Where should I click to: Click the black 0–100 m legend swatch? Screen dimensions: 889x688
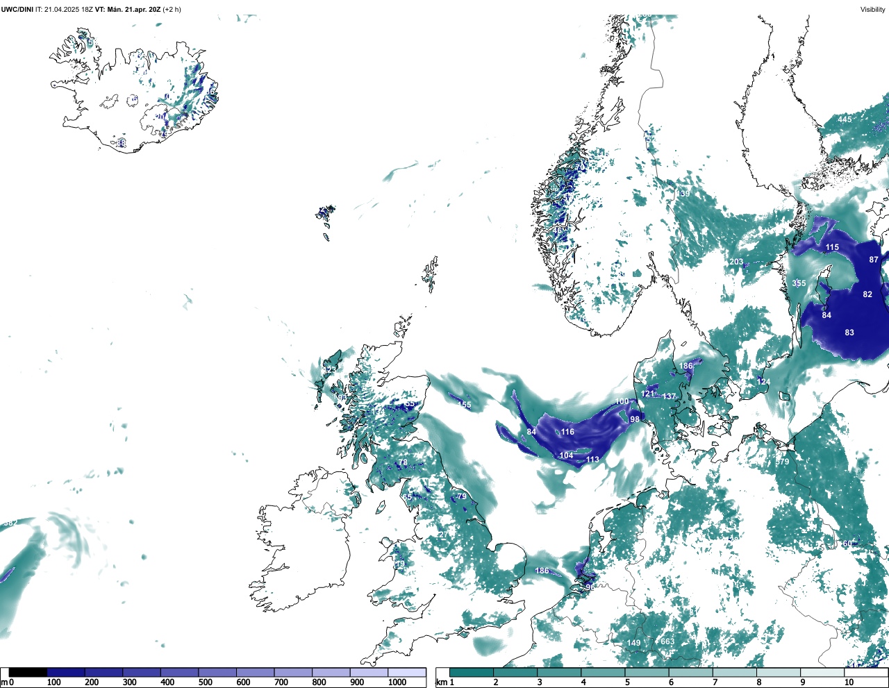coord(28,673)
